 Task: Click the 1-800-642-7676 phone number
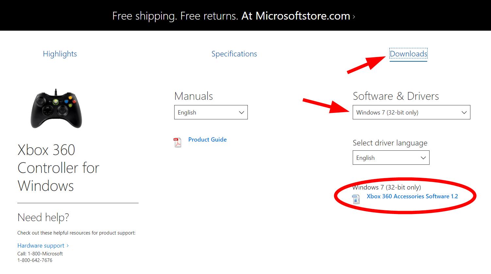click(35, 260)
